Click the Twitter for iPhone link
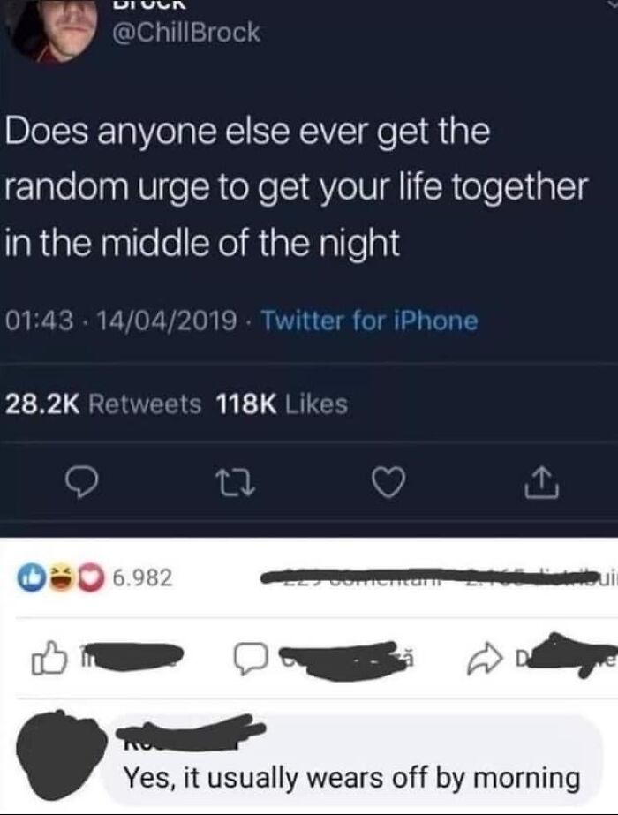 (x=368, y=321)
